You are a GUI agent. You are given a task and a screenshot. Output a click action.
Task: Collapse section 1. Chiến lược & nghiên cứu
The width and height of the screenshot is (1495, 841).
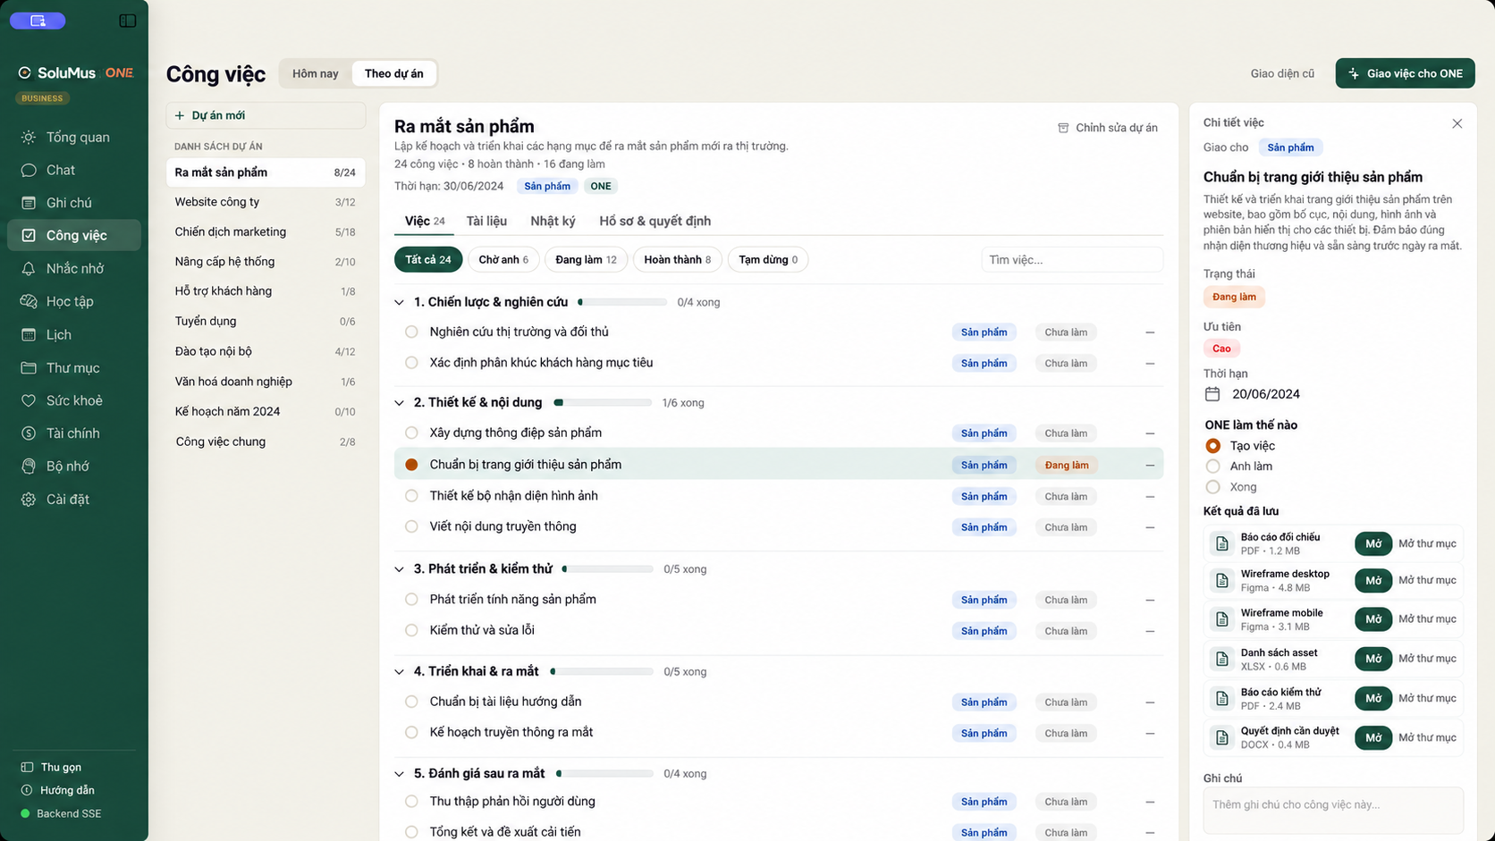point(400,302)
